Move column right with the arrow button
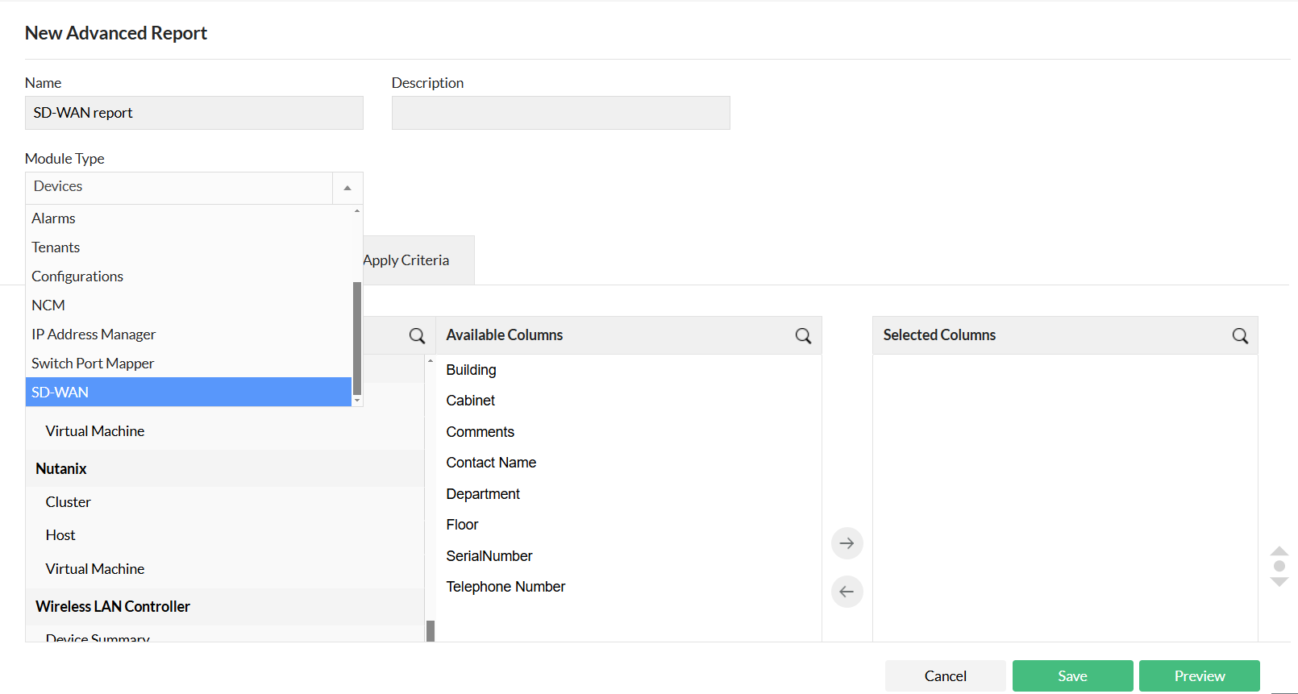 [x=847, y=543]
